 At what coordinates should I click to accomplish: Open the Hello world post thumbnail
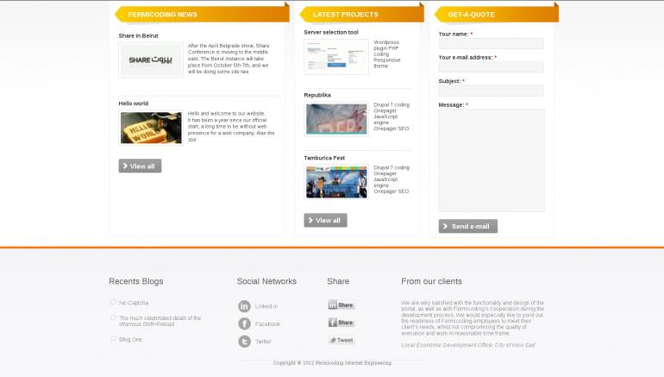[151, 128]
